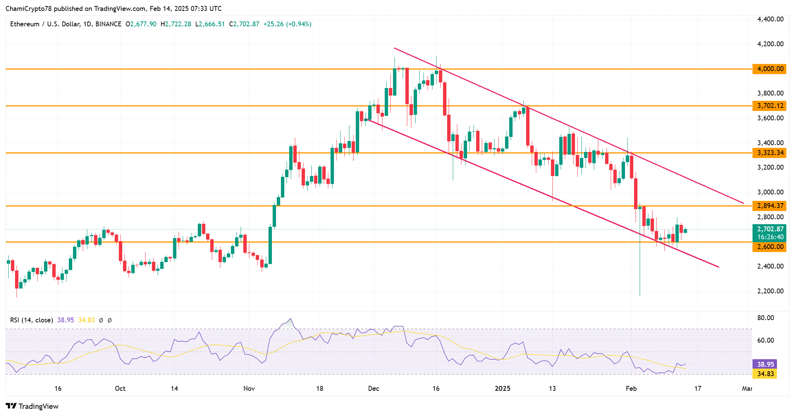The width and height of the screenshot is (795, 416).
Task: Click the 3,800.00 price axis label
Action: point(770,93)
